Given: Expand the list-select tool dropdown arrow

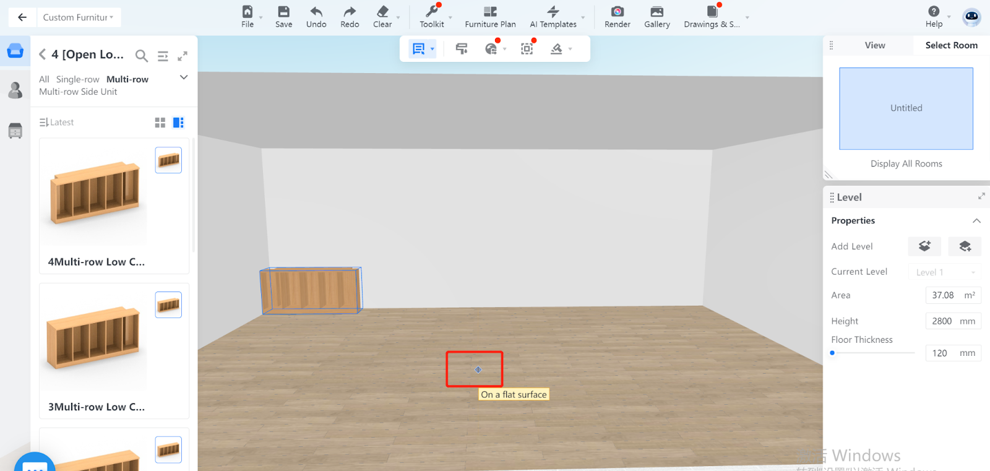Looking at the screenshot, I should pyautogui.click(x=432, y=50).
